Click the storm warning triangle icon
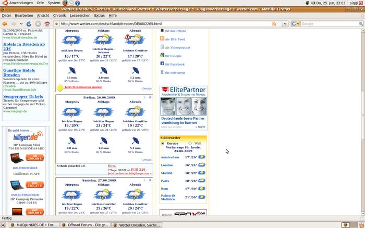 (127, 36)
